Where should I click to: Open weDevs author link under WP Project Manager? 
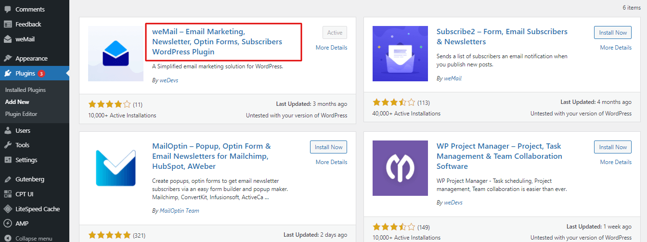click(453, 203)
